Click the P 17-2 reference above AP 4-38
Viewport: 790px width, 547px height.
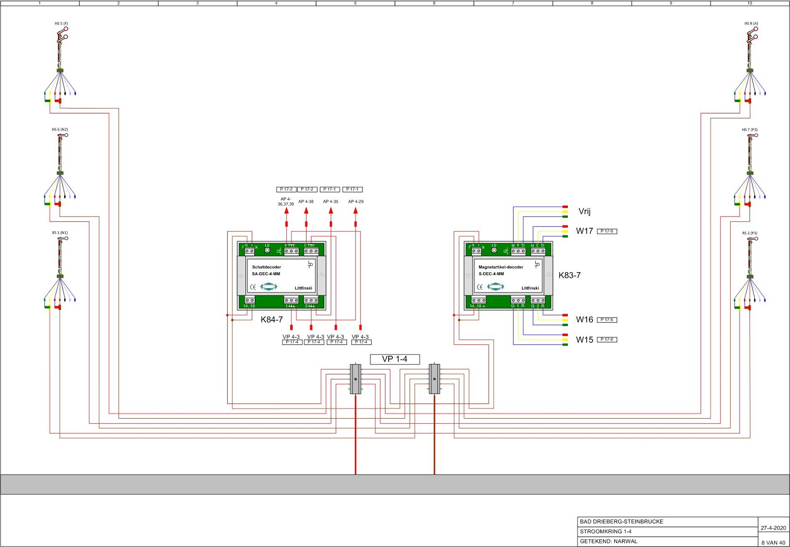(307, 189)
